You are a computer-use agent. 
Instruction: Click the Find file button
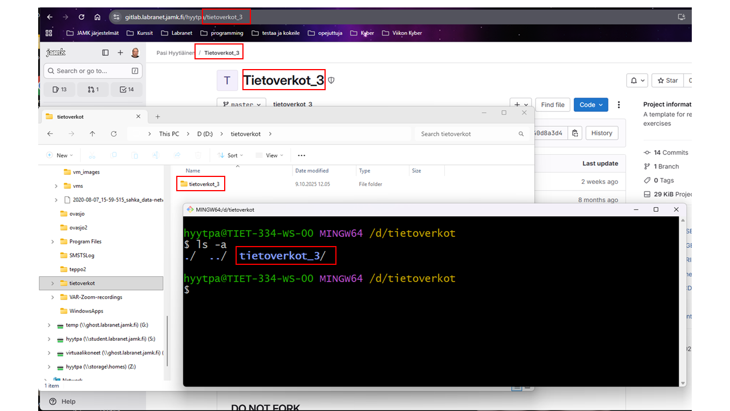(552, 105)
